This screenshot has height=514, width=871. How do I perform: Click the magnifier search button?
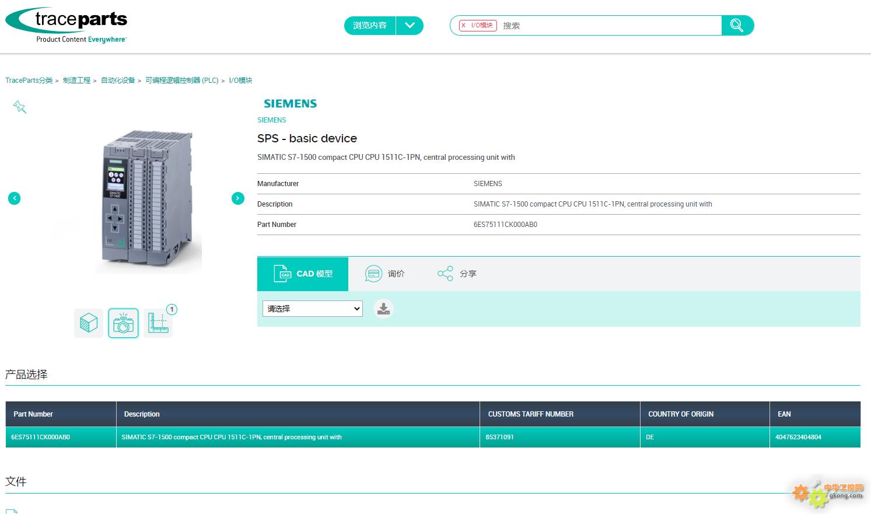click(x=737, y=26)
